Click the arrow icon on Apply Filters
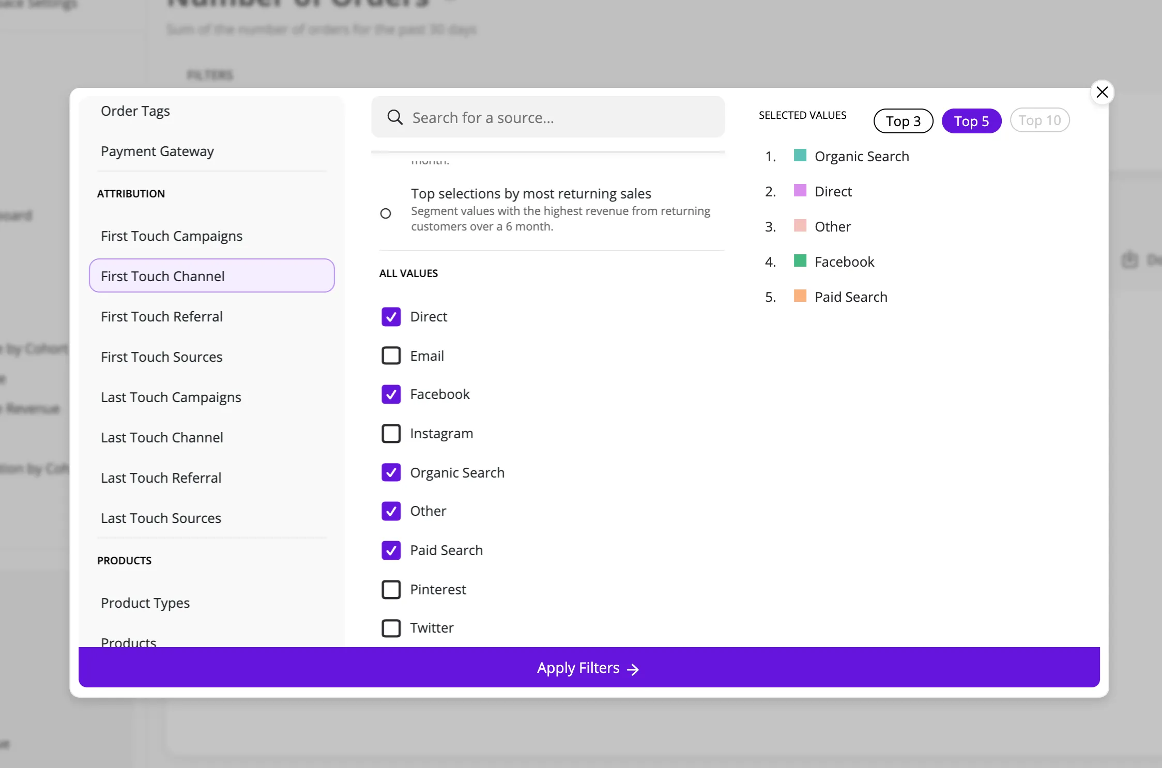 coord(633,669)
